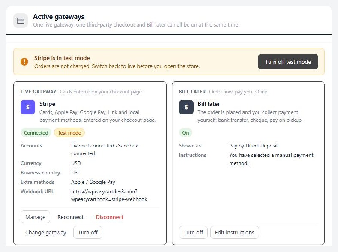This screenshot has height=252, width=338.
Task: Click the dark Bill later dollar icon
Action: (186, 107)
